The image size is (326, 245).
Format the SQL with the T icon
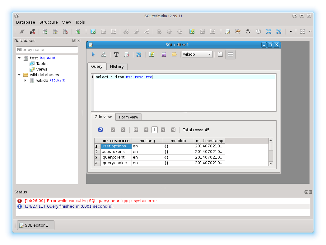click(116, 54)
